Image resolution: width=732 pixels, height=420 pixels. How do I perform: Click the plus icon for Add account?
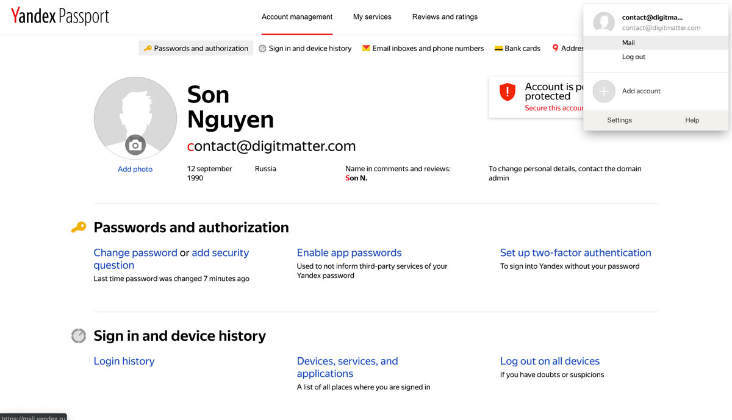[x=604, y=91]
